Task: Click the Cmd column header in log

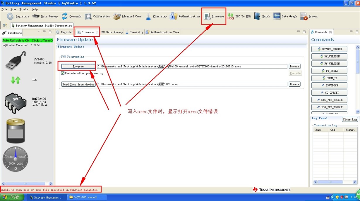Action: tap(336, 130)
